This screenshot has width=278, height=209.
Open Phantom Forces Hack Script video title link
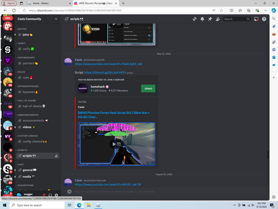pos(113,115)
